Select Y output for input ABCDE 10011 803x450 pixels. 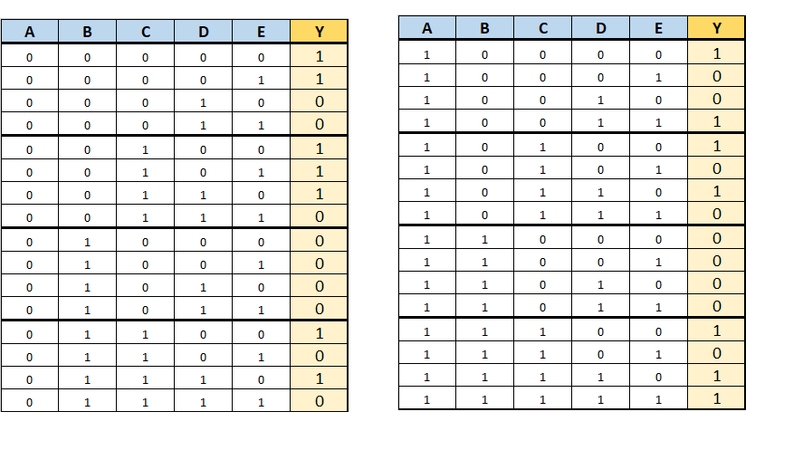point(716,122)
